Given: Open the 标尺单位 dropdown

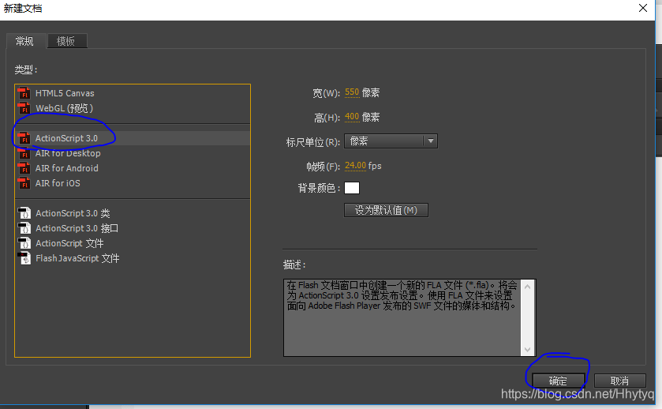Looking at the screenshot, I should click(391, 141).
